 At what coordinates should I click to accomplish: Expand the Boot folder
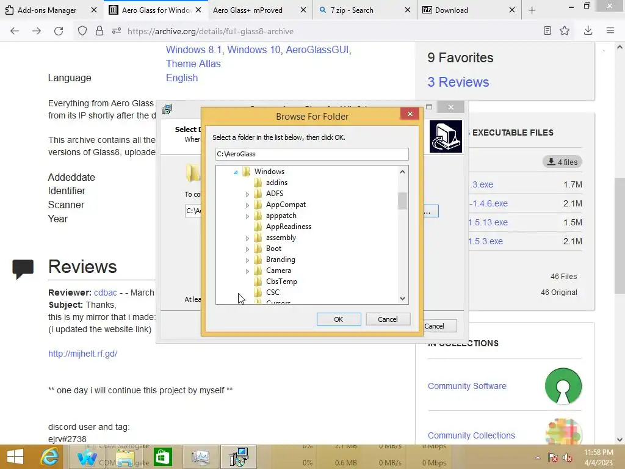[247, 249]
